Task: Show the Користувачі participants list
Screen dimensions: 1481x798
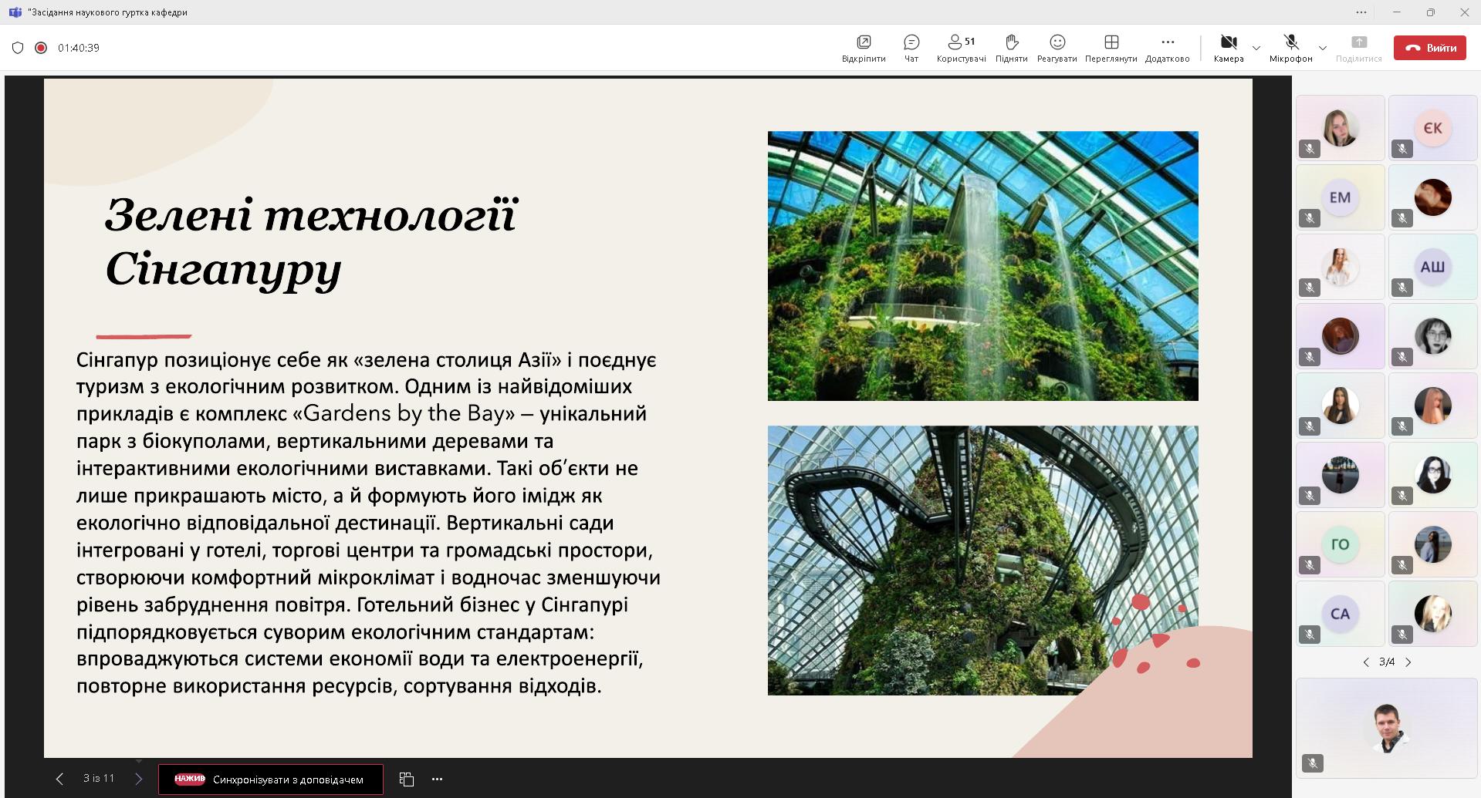Action: 961,48
